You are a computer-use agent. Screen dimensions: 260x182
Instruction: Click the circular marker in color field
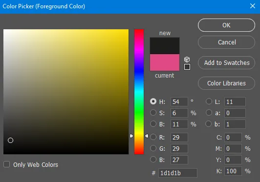click(10, 140)
